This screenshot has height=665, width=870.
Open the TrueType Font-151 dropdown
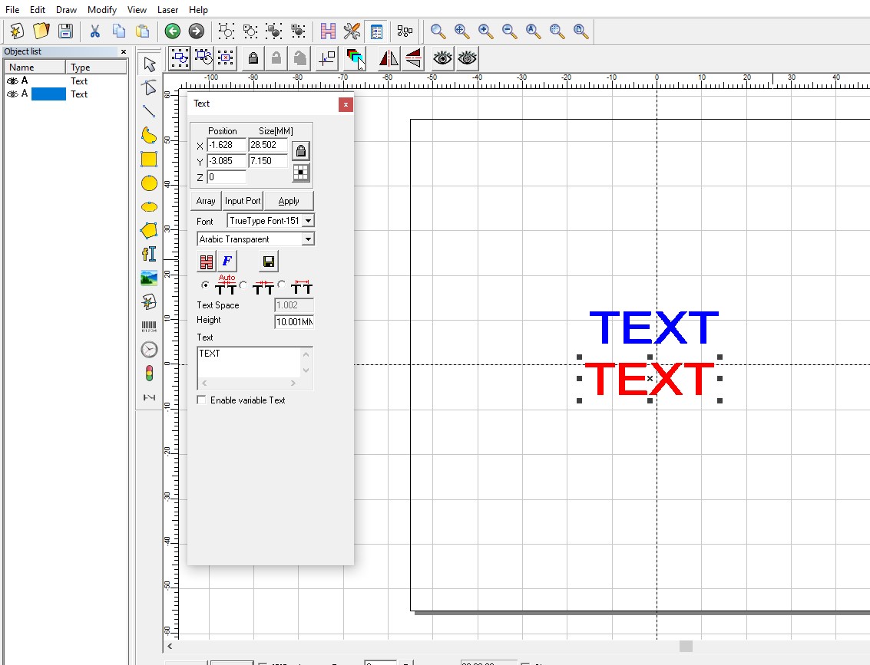coord(309,221)
